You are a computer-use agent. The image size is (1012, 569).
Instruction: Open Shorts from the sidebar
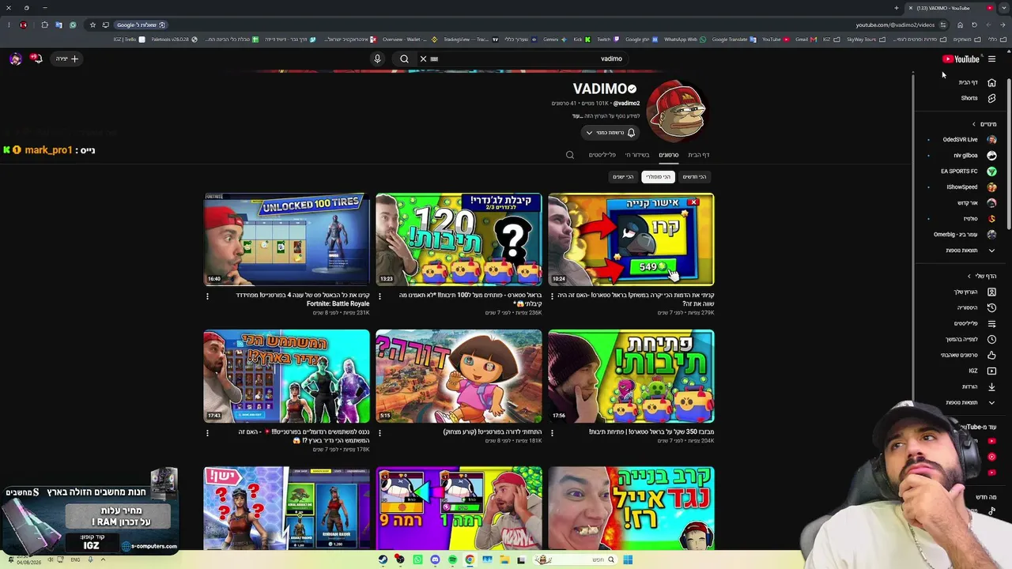point(978,98)
